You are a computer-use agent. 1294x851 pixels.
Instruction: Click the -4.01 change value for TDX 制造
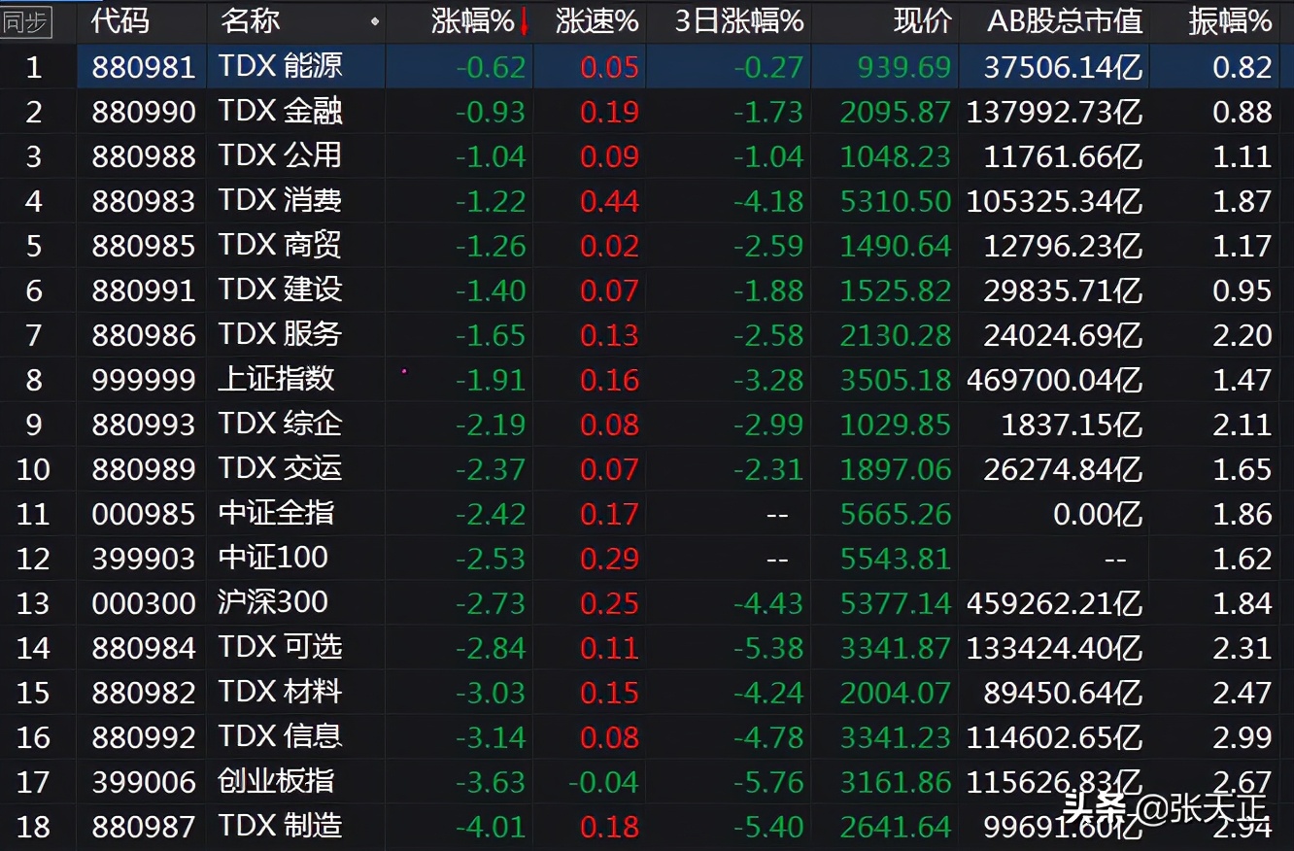(x=491, y=827)
